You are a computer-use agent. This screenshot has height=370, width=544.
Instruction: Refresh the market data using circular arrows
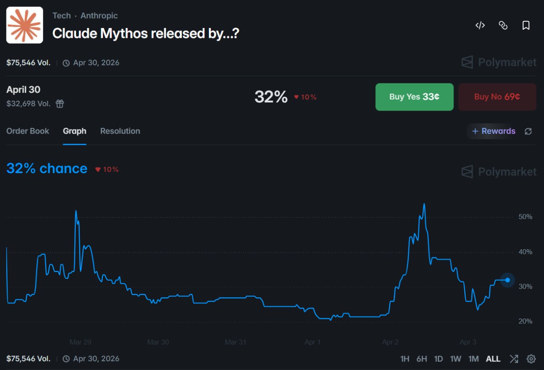(528, 131)
